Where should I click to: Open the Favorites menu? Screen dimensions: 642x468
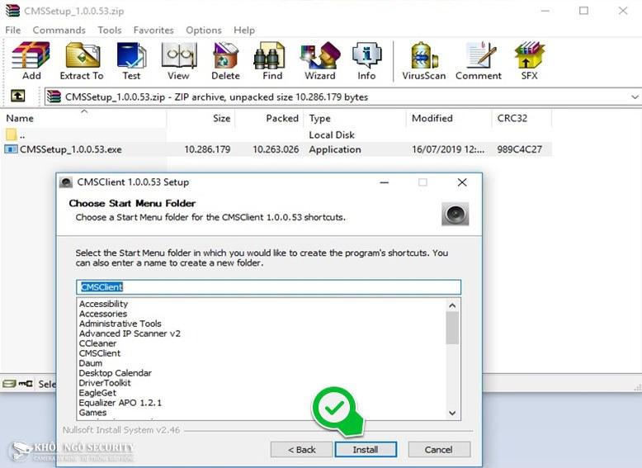153,30
